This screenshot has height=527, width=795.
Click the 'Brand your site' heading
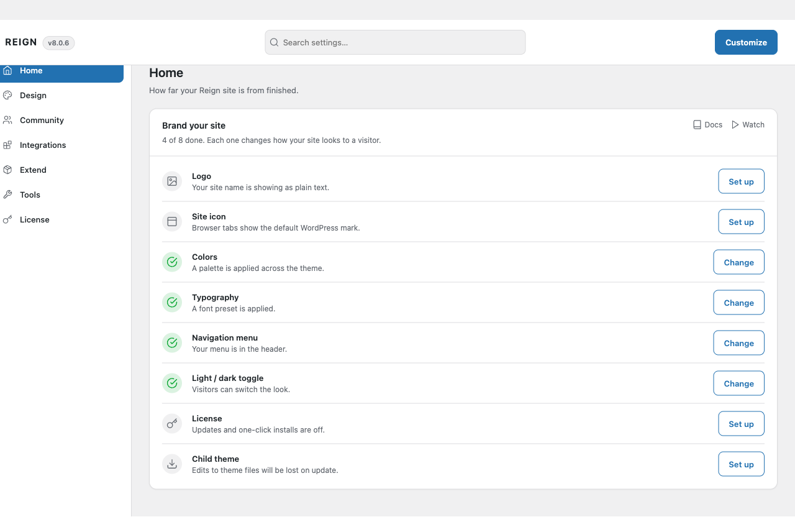tap(194, 126)
